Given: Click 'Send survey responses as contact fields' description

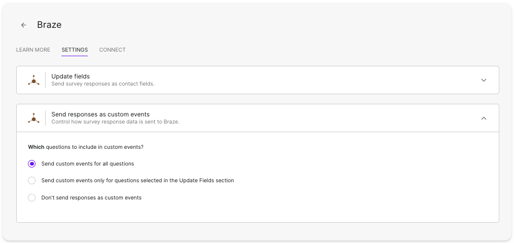Looking at the screenshot, I should point(102,84).
